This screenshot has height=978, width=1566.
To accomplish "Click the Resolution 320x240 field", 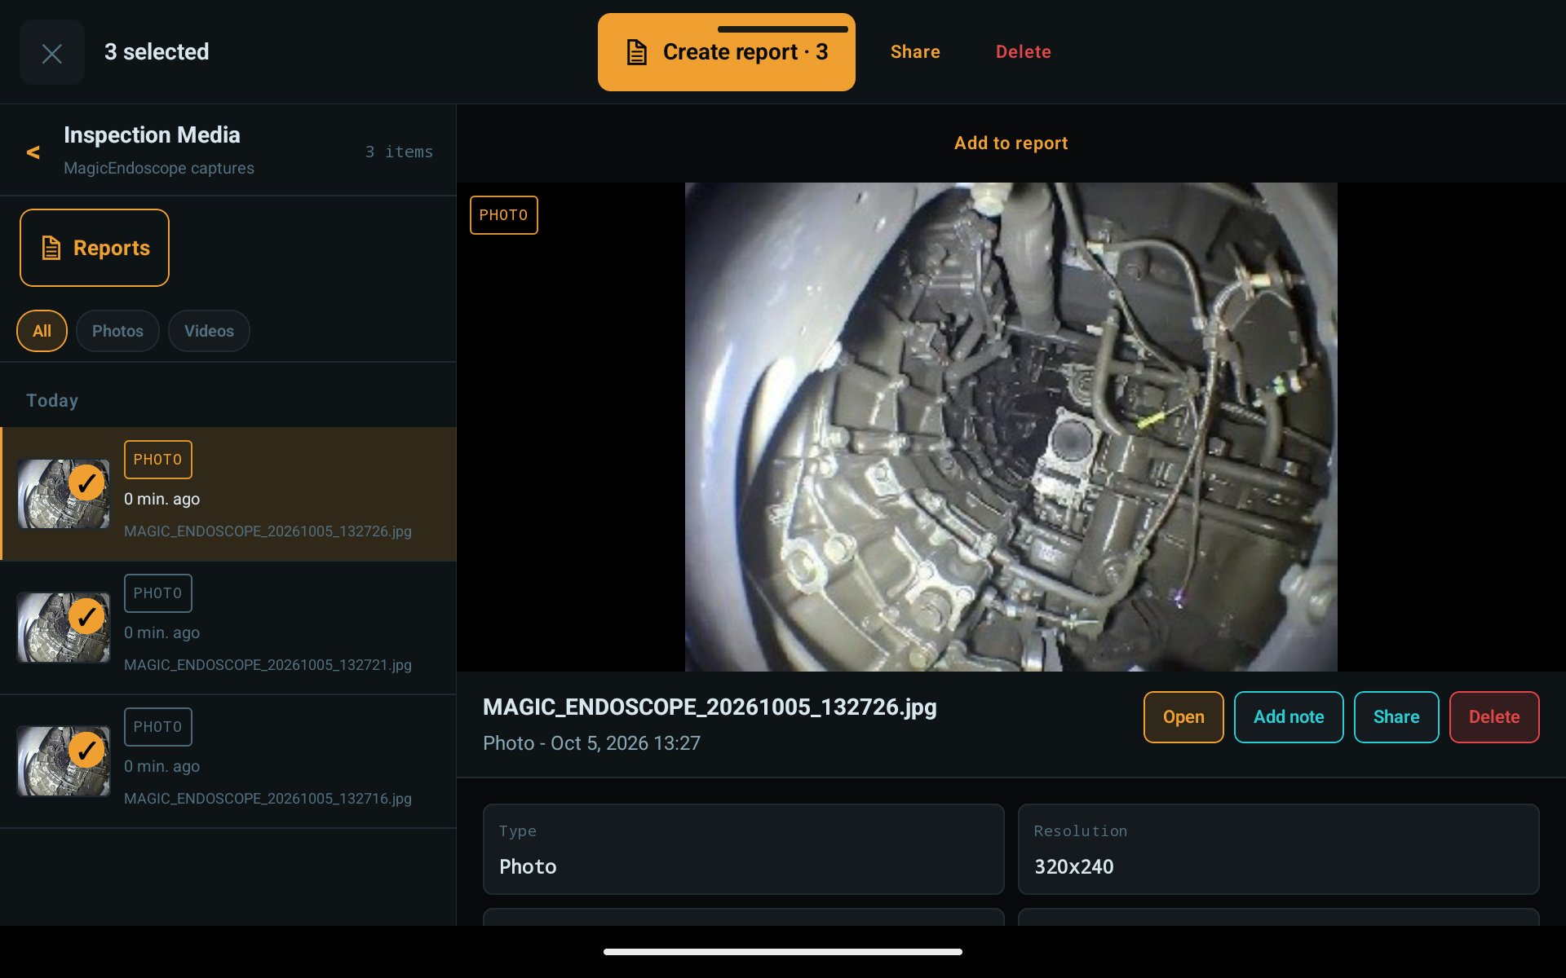I will [x=1278, y=849].
